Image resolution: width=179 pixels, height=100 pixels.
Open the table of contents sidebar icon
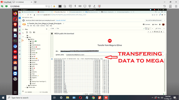click(x=23, y=29)
